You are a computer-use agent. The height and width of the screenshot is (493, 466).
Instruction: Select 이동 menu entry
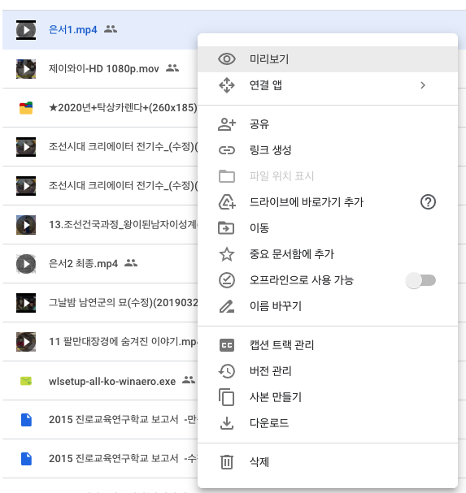click(328, 228)
